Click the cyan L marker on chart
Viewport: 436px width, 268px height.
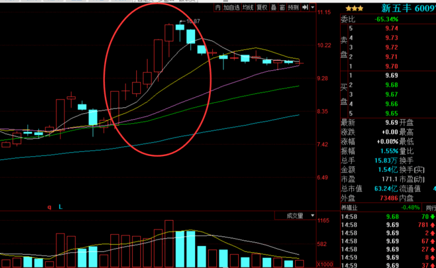[x=60, y=207]
